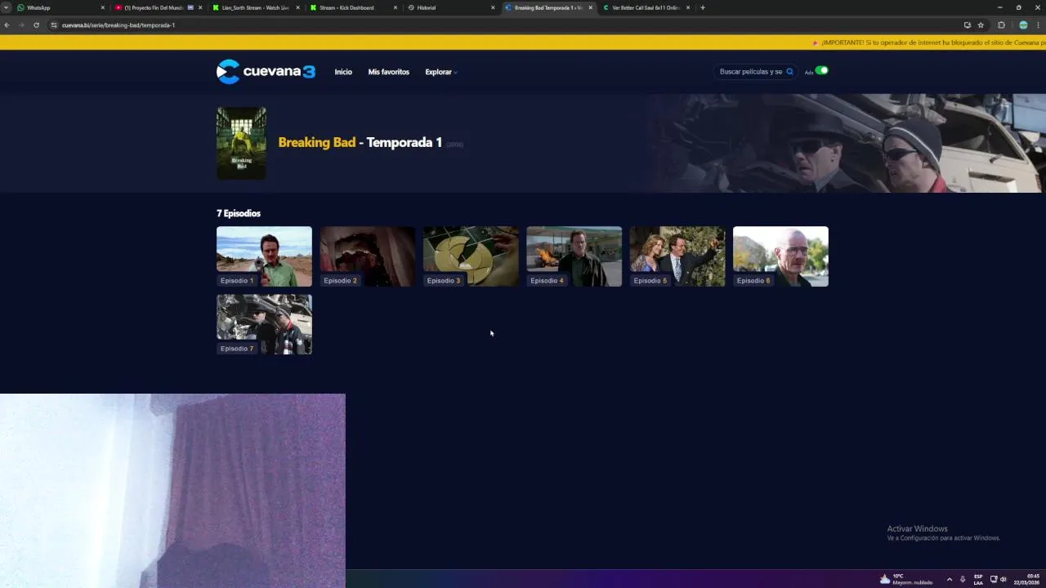Bookmark this page with the star icon
The width and height of the screenshot is (1046, 588).
[x=981, y=24]
